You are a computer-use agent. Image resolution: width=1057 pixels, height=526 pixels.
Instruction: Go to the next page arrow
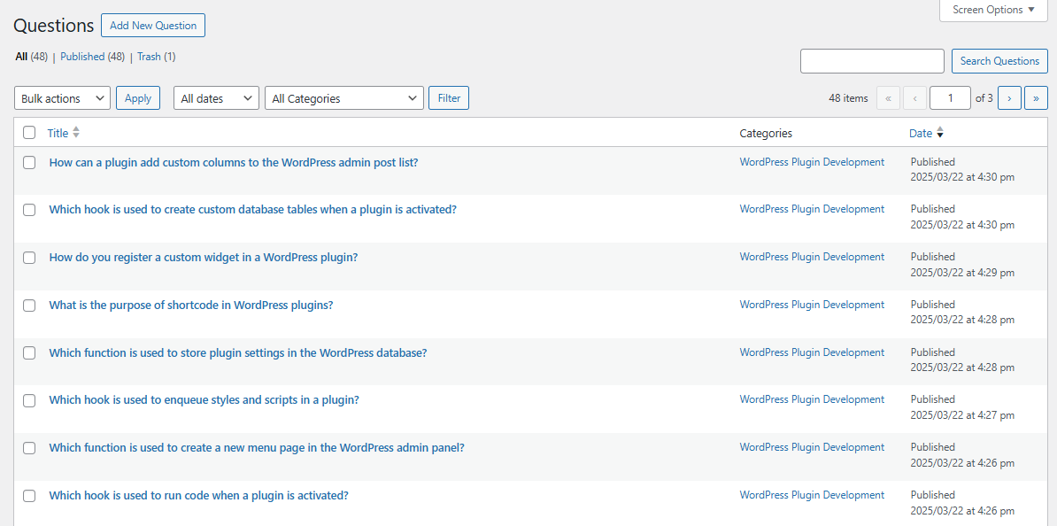click(1009, 98)
